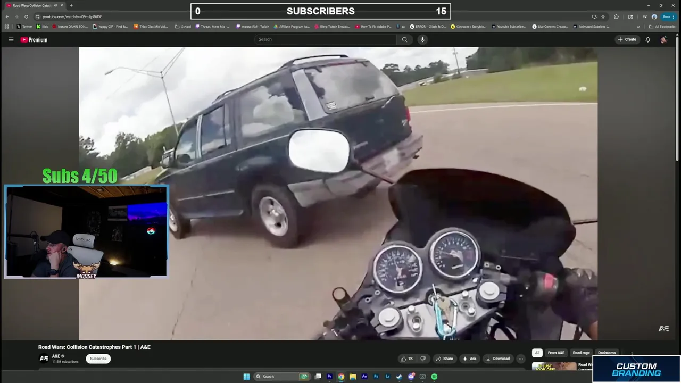Click the A&E channel name link
The image size is (681, 383).
click(x=56, y=356)
